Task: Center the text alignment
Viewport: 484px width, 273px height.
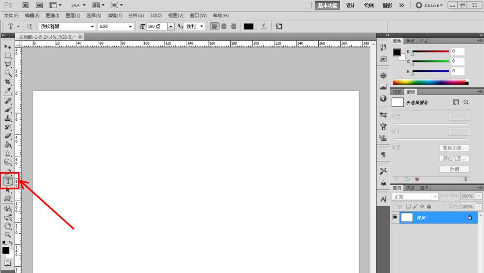Action: tap(224, 27)
